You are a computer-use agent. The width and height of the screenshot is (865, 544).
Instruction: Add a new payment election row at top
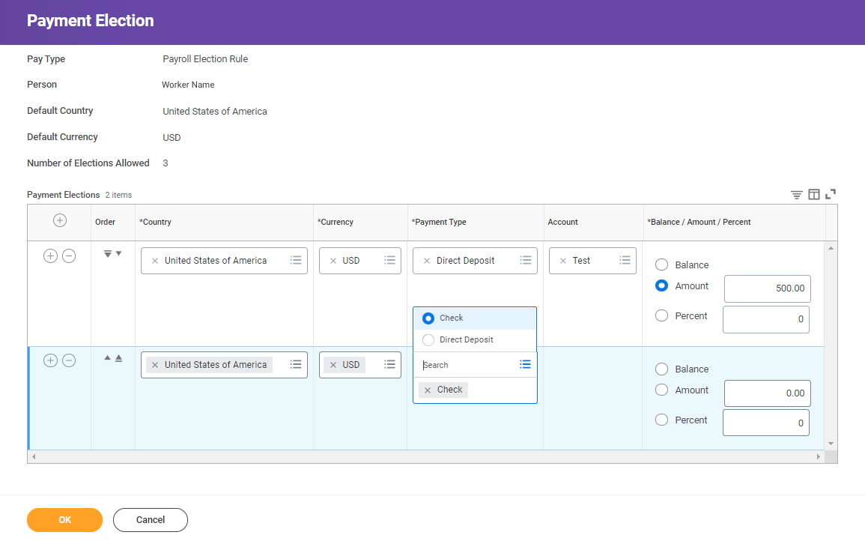(x=59, y=221)
